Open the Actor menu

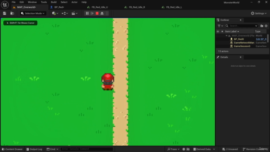coord(74,2)
